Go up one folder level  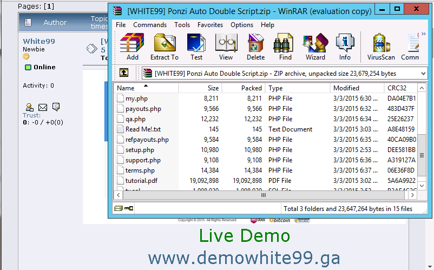(x=124, y=73)
